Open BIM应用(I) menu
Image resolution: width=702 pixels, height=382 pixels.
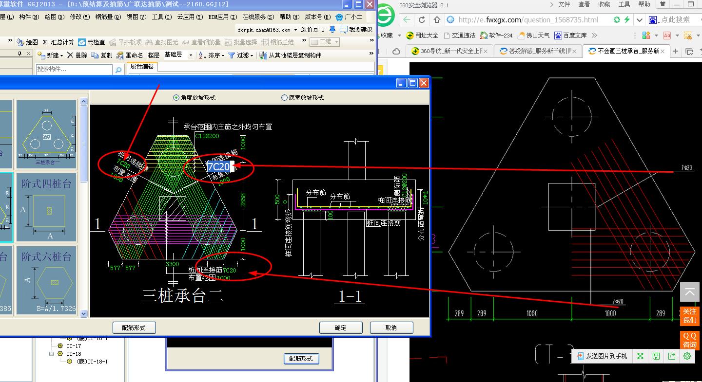coord(223,17)
